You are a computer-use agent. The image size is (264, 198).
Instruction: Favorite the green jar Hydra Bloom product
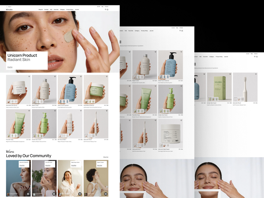pos(107,77)
